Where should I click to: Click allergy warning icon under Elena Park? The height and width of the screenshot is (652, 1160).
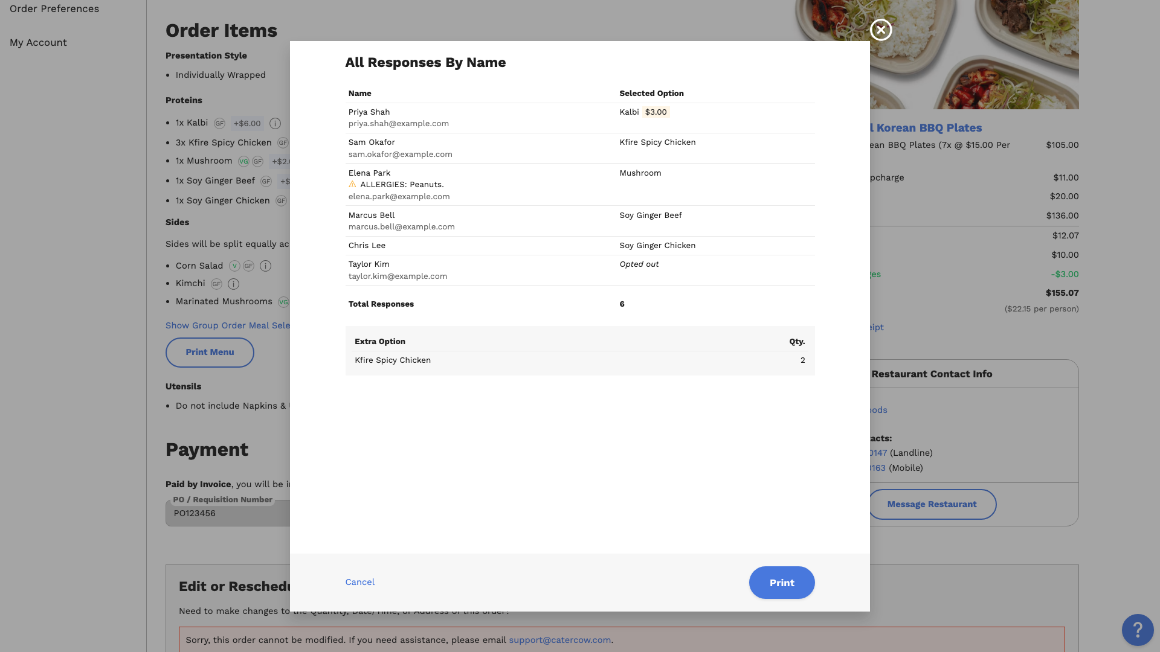352,184
